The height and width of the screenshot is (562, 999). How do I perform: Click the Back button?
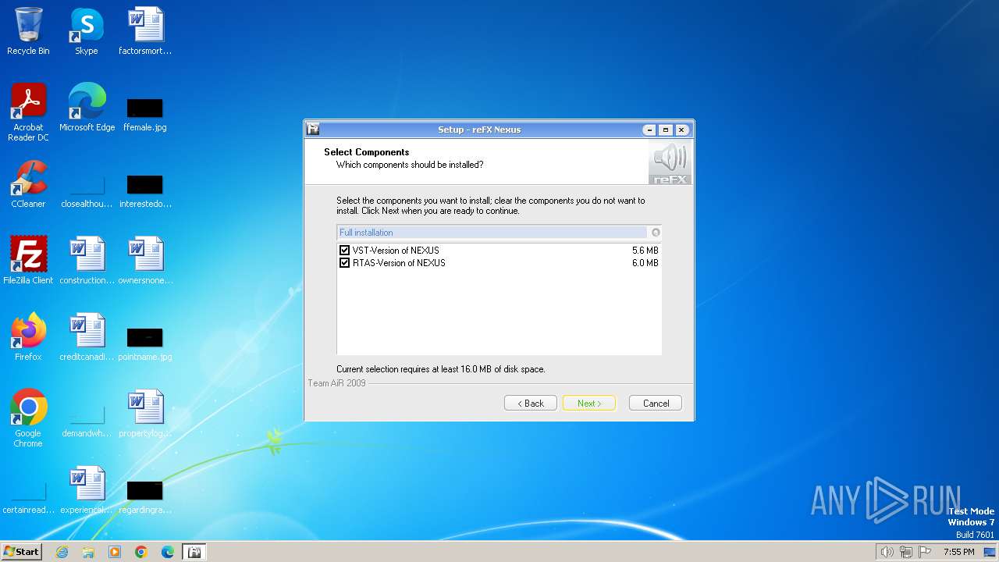pyautogui.click(x=531, y=404)
